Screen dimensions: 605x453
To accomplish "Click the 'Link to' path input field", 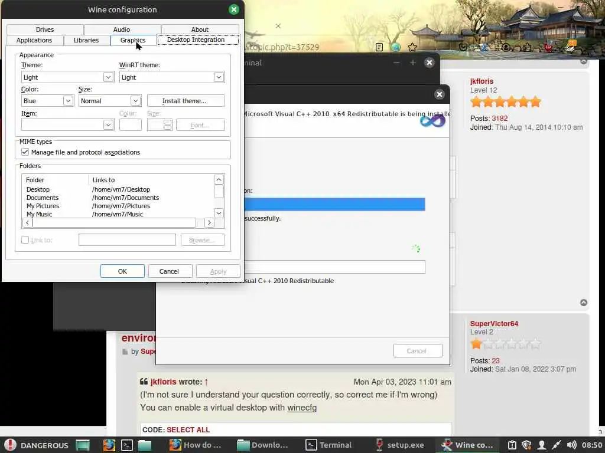I will pyautogui.click(x=127, y=240).
